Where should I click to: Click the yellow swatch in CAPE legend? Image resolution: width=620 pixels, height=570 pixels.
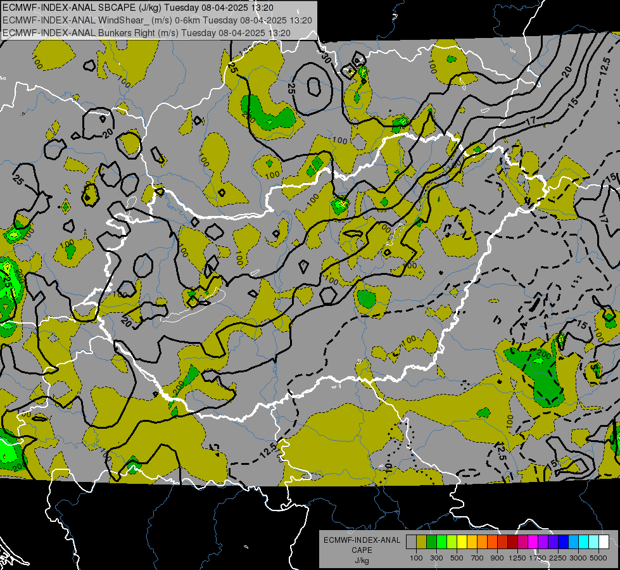tap(462, 541)
